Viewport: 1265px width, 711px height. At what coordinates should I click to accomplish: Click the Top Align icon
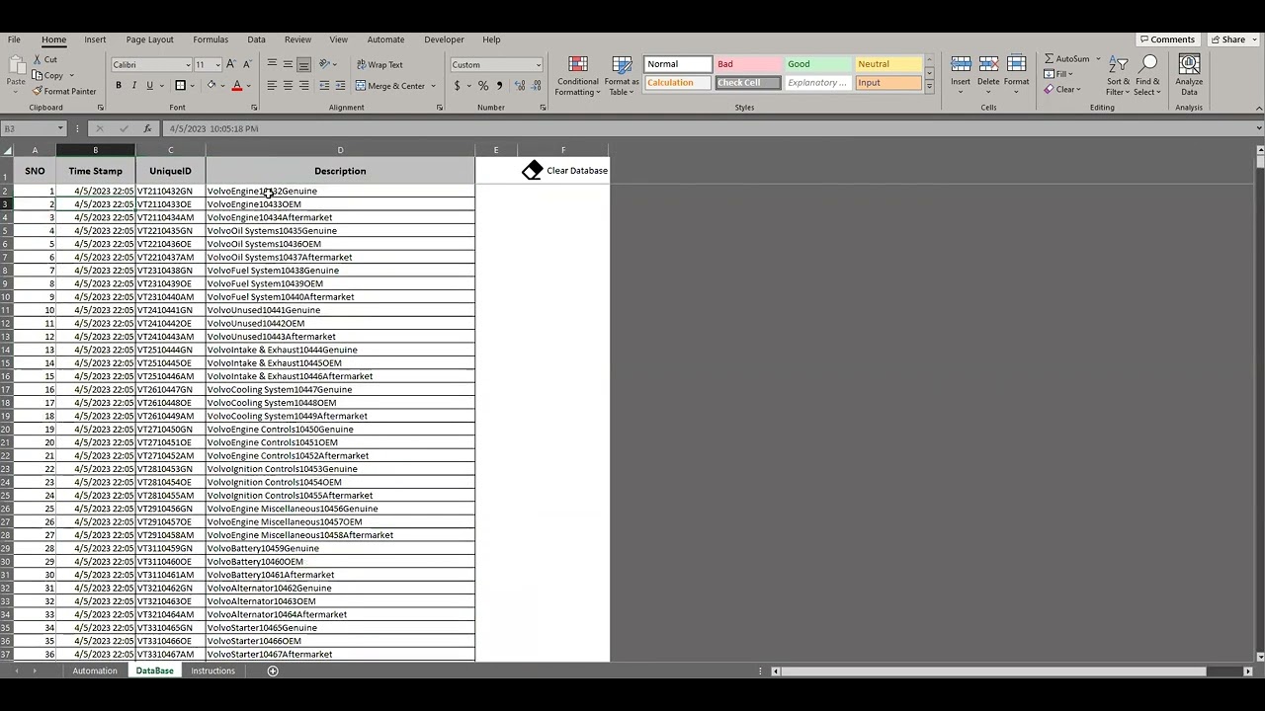tap(272, 64)
